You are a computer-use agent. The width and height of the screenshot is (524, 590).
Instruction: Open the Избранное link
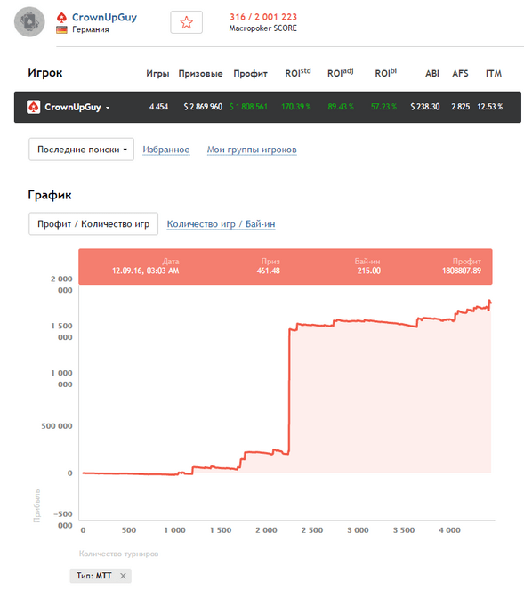click(x=165, y=150)
